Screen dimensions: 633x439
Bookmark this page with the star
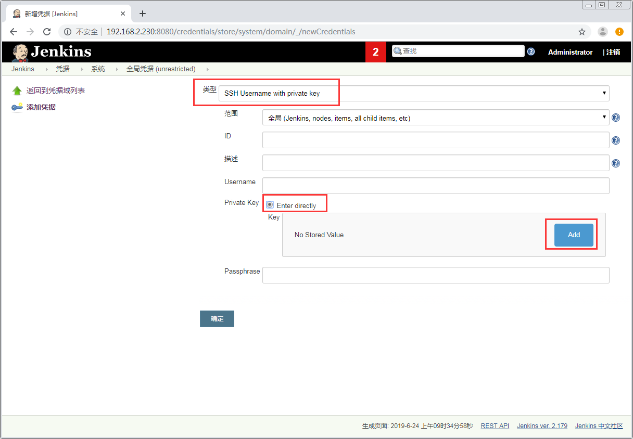coord(582,32)
